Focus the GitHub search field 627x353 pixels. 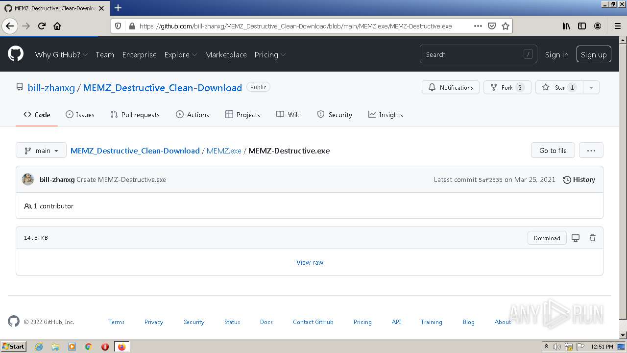(479, 54)
